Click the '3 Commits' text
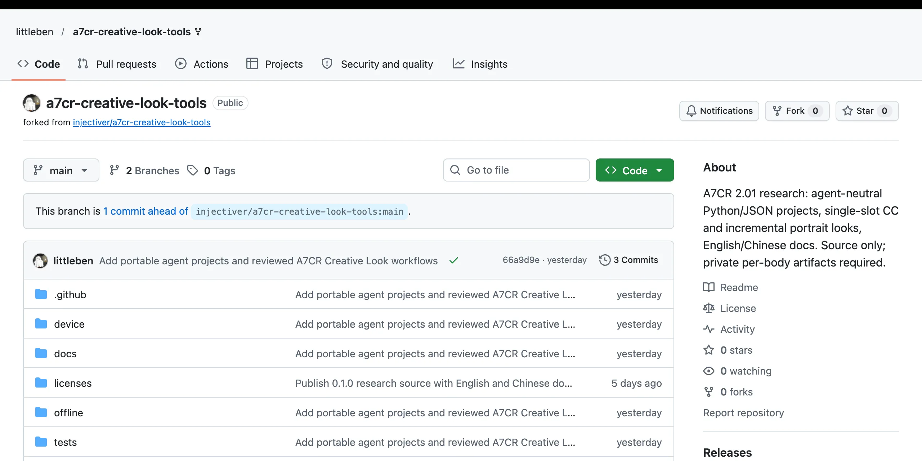 click(636, 260)
